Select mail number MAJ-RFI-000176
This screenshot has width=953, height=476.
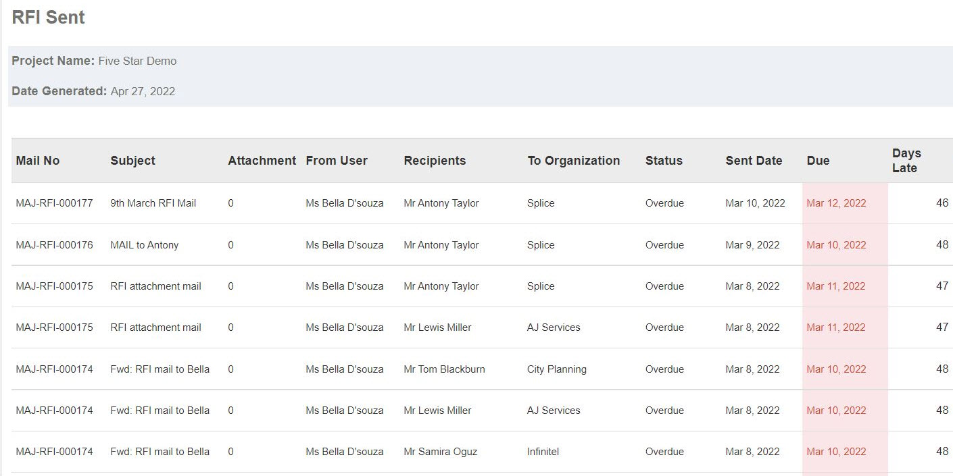pos(55,245)
